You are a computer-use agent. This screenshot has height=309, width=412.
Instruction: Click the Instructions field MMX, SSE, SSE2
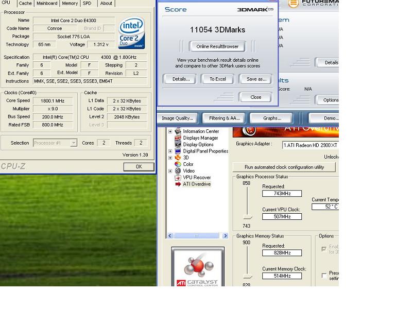(90, 81)
